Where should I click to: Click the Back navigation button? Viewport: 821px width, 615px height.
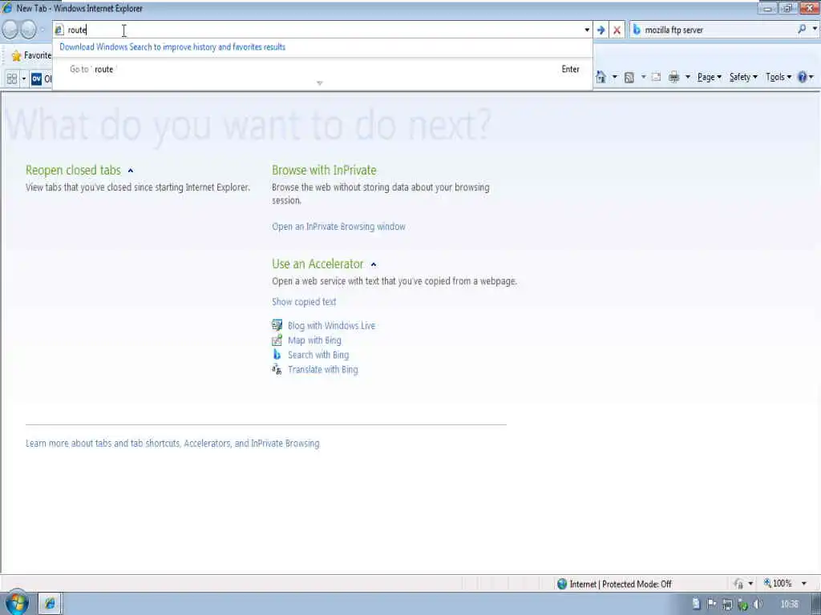coord(10,30)
